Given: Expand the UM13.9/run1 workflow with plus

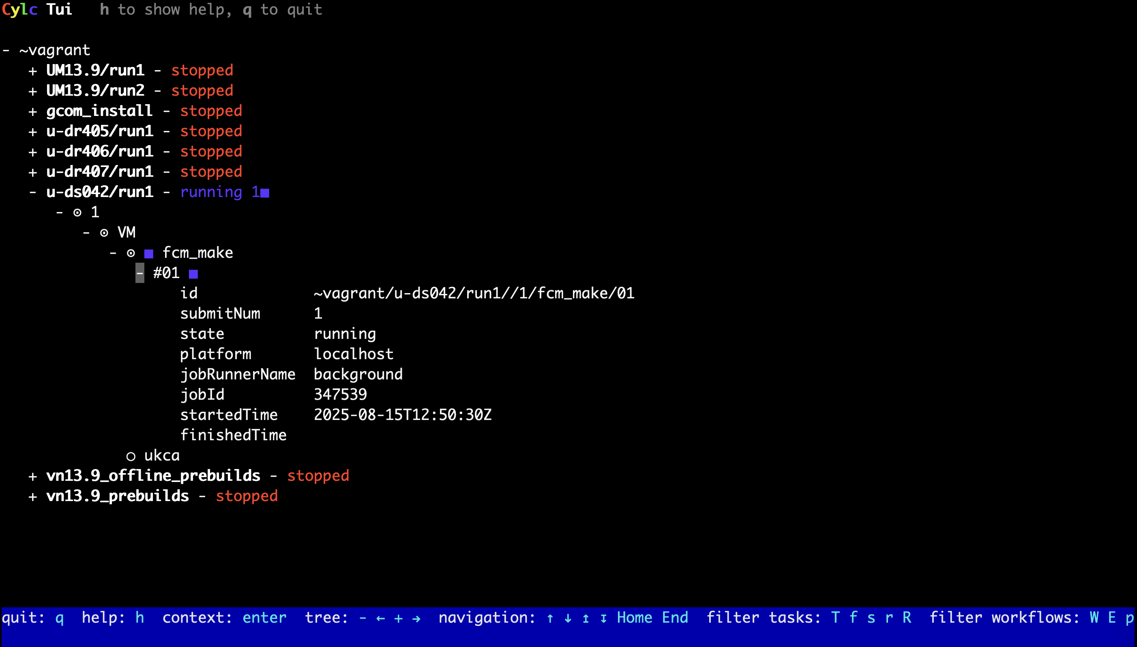Looking at the screenshot, I should pyautogui.click(x=32, y=71).
